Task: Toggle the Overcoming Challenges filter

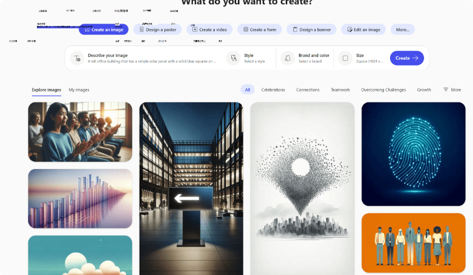Action: pyautogui.click(x=383, y=89)
